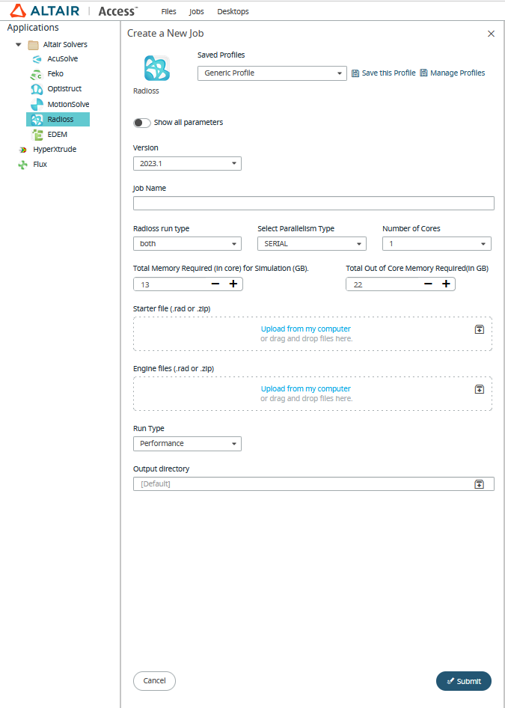Open the Saved Profiles dropdown

[340, 73]
